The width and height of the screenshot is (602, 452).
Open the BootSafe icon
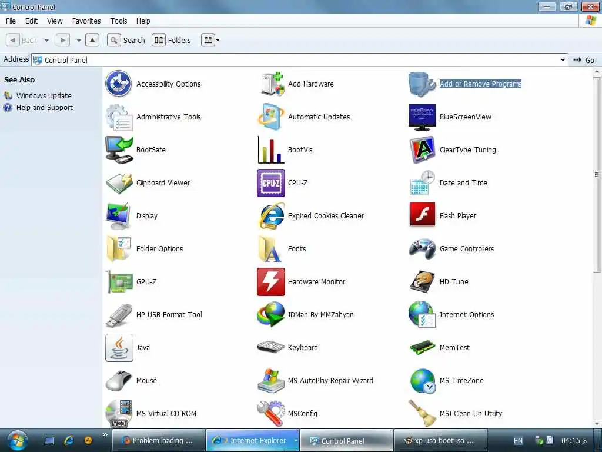click(119, 150)
